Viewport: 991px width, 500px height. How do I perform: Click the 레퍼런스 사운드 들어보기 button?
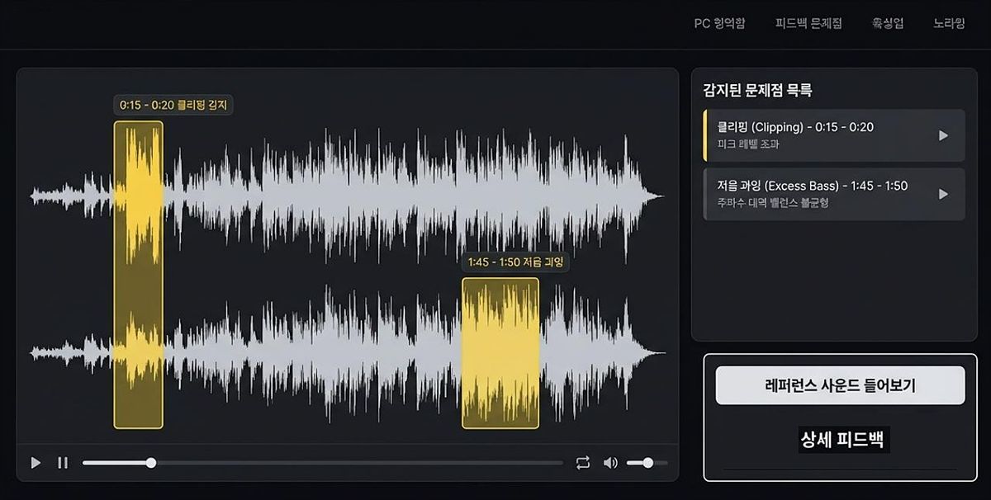(840, 385)
